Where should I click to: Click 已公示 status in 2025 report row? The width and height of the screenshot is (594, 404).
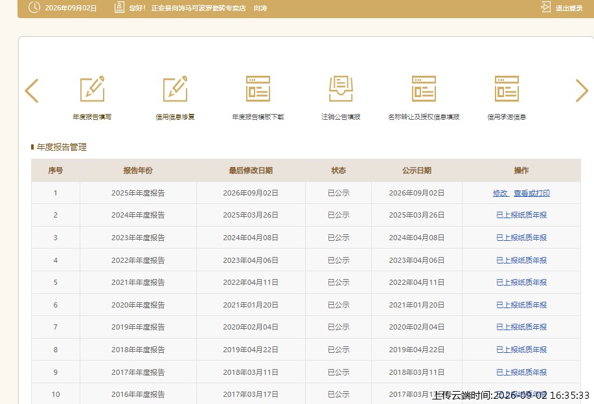point(339,193)
